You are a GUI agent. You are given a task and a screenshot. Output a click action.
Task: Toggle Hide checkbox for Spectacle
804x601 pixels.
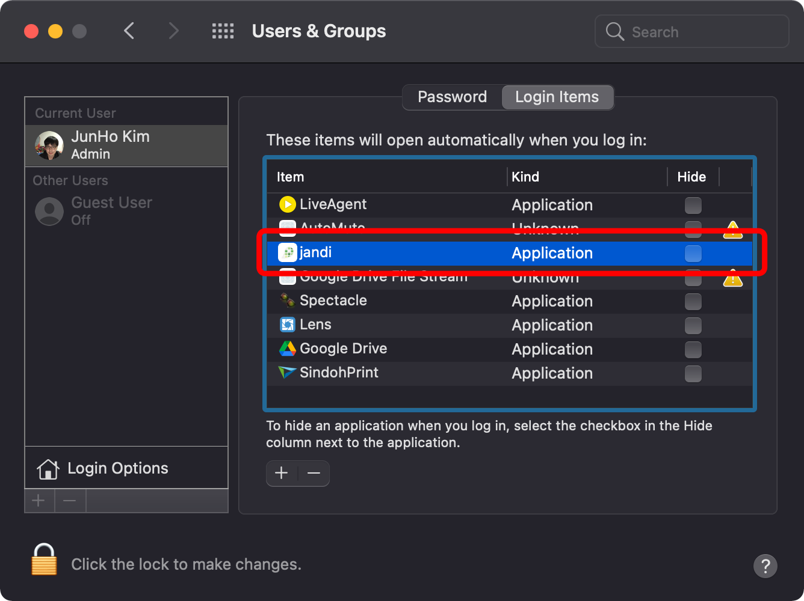(693, 302)
